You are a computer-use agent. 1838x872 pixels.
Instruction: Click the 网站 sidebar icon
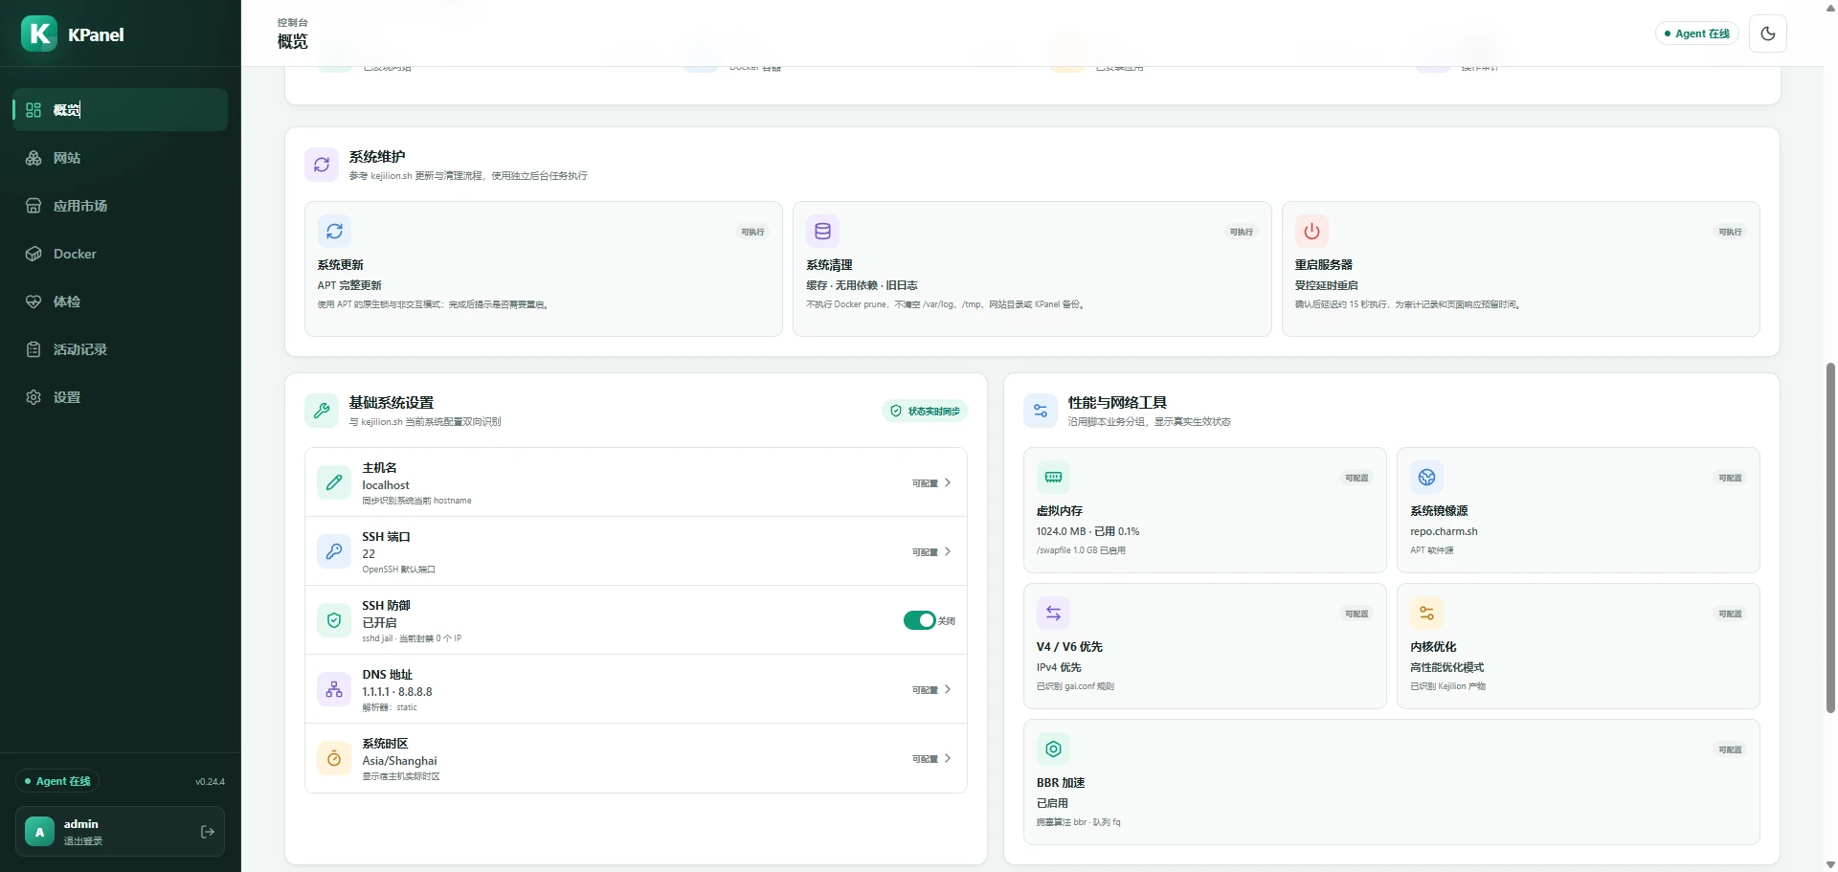point(34,158)
